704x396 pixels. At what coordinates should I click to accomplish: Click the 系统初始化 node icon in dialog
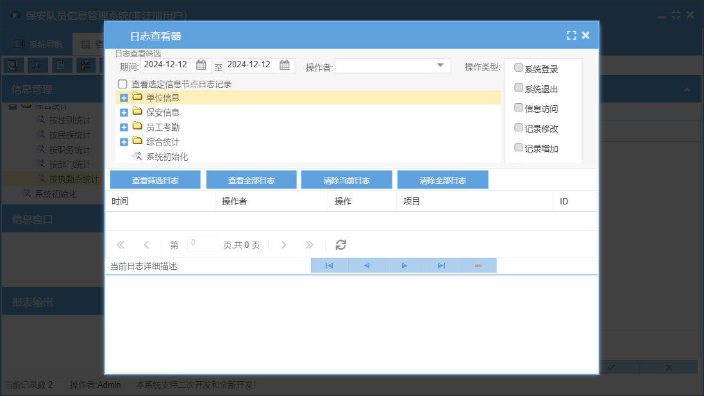(137, 156)
